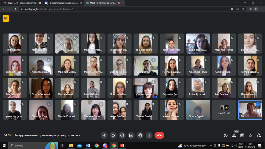
Task: Open the 'Ще 30 осіб' tile
Action: coord(224,110)
